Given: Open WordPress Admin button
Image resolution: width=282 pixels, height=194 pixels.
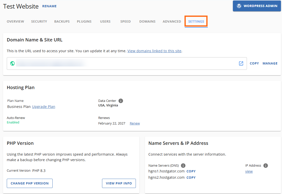Looking at the screenshot, I should point(257,6).
